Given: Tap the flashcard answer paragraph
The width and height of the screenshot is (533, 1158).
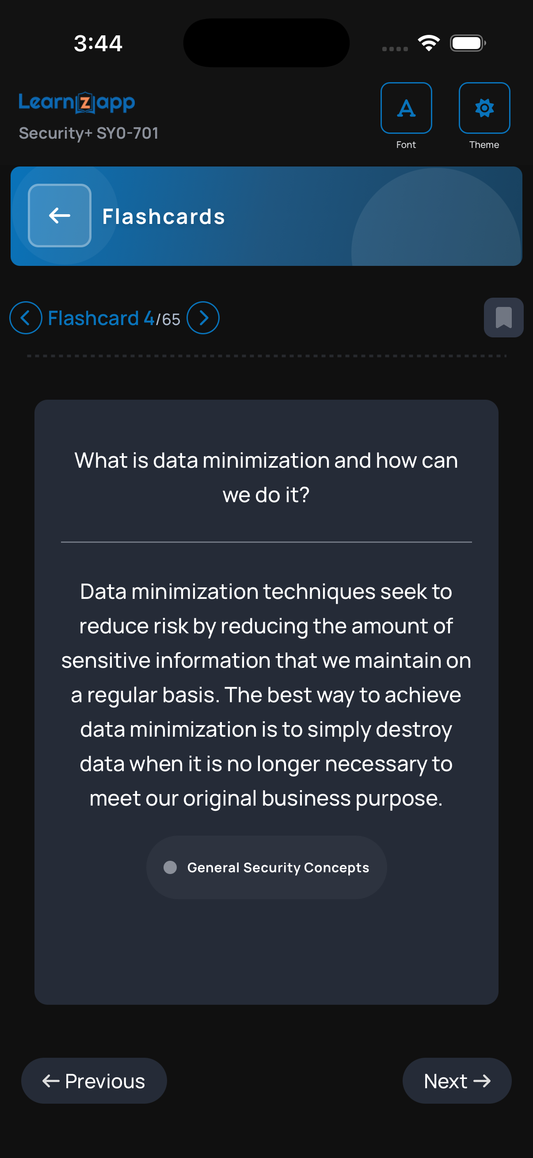Looking at the screenshot, I should pos(266,695).
